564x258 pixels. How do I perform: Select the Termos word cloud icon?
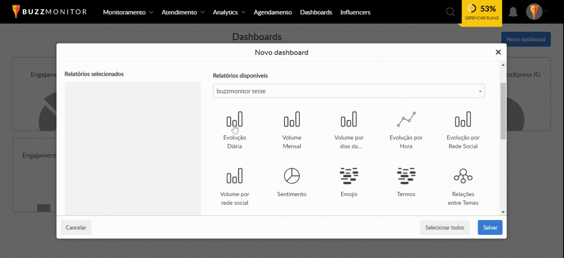(x=406, y=176)
